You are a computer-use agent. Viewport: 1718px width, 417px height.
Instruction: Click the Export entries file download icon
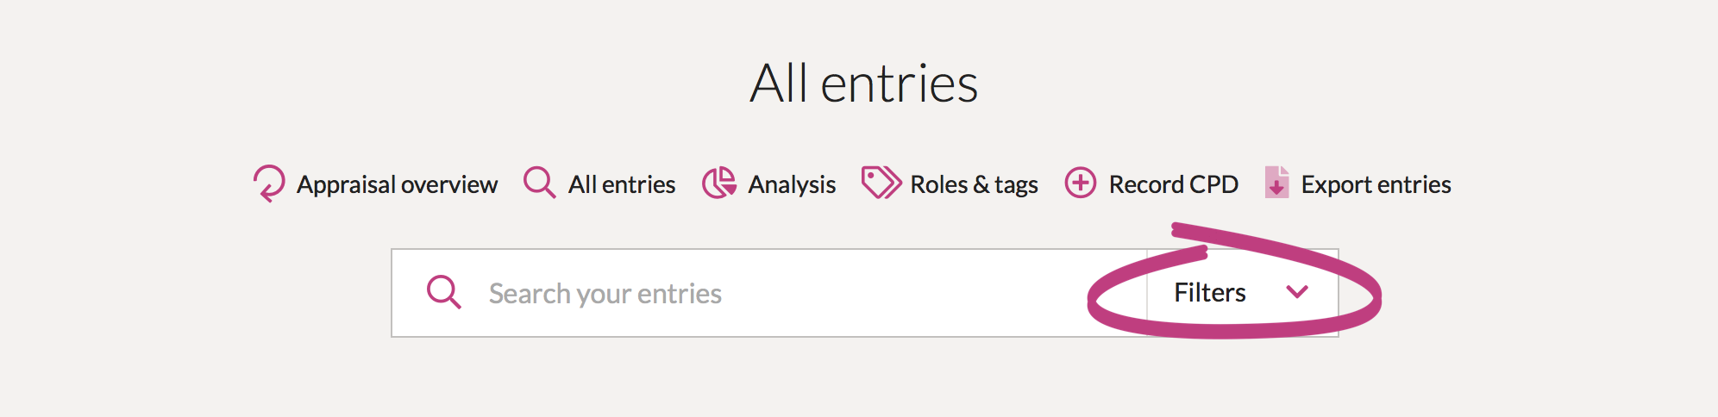click(x=1276, y=183)
